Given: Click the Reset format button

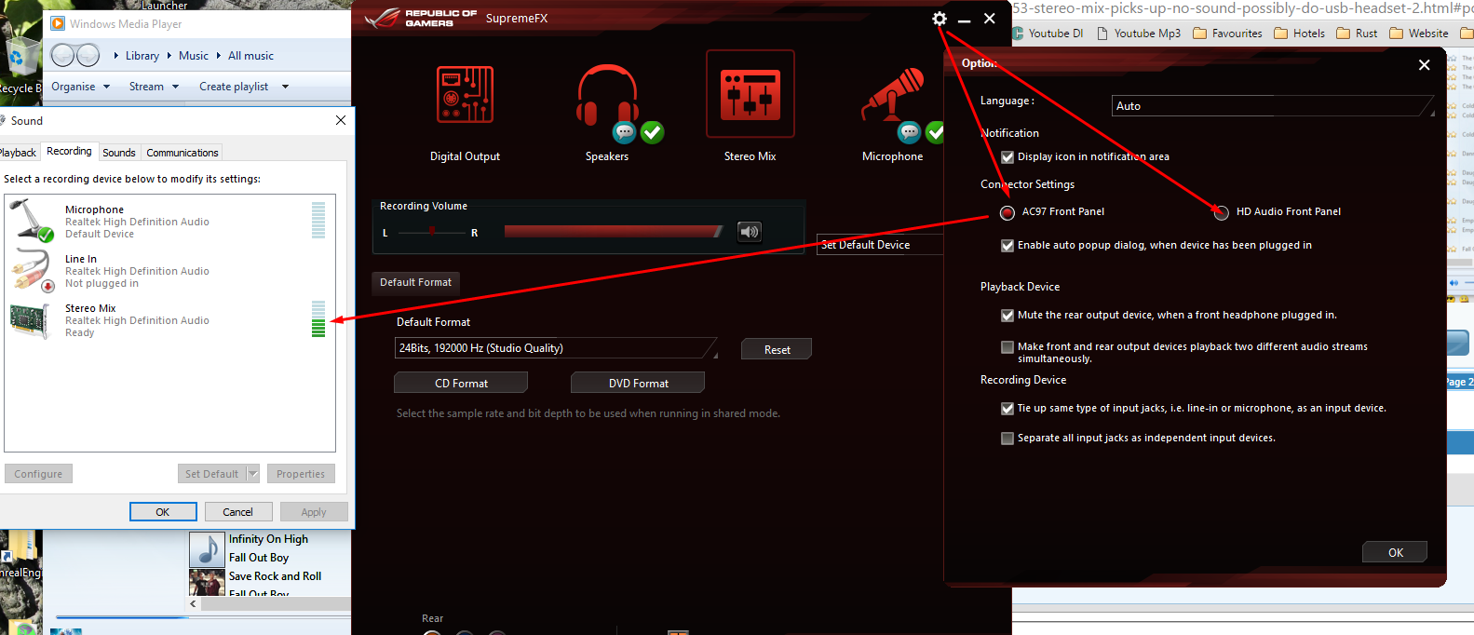Looking at the screenshot, I should pyautogui.click(x=777, y=349).
